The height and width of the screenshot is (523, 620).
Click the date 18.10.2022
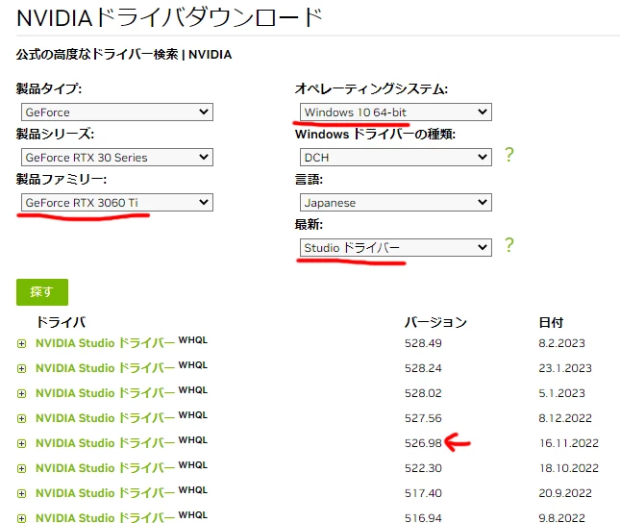[569, 468]
